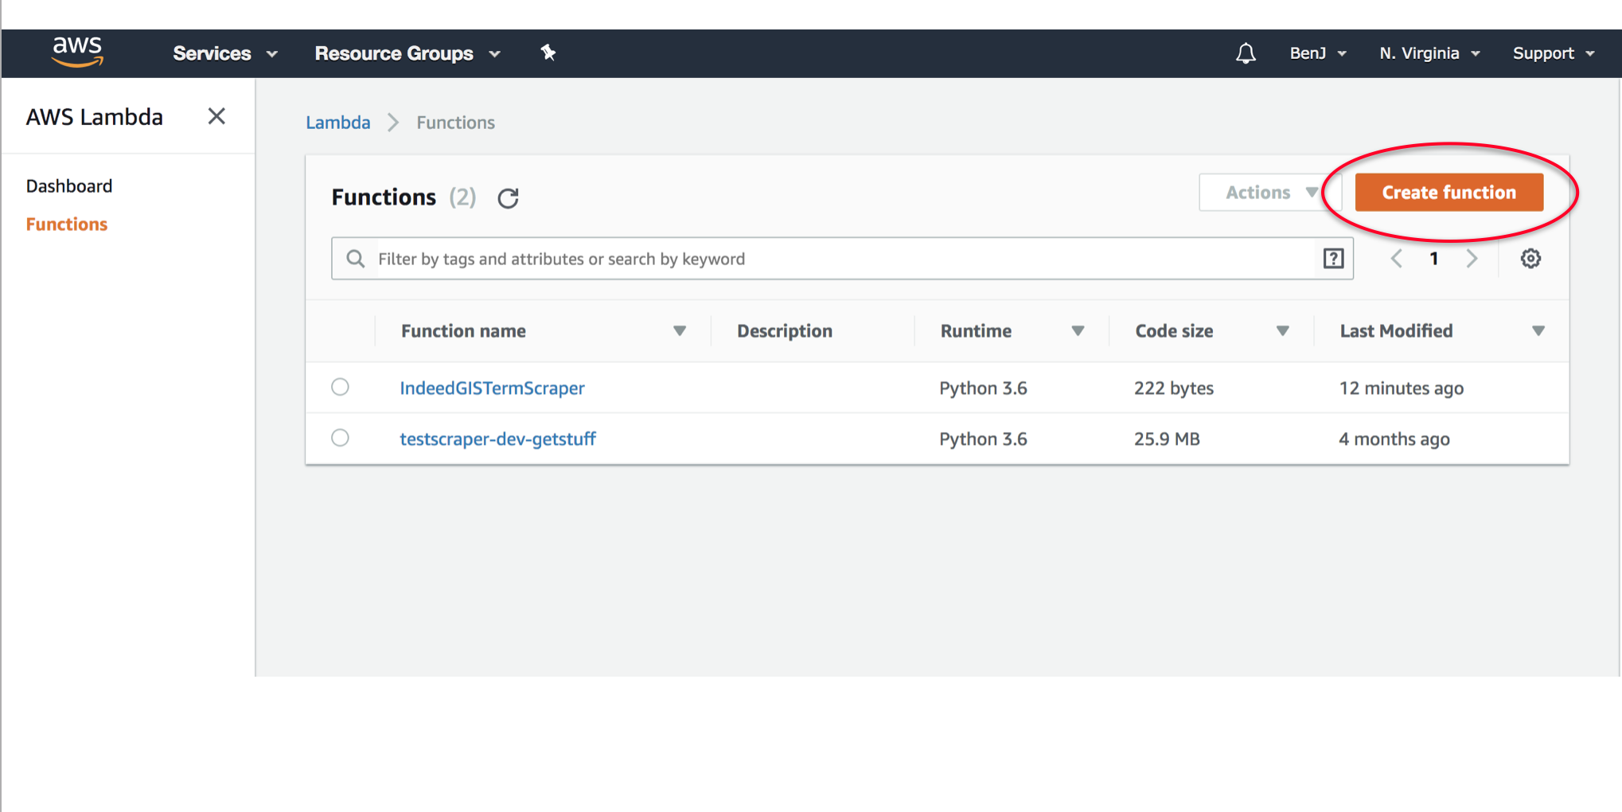The height and width of the screenshot is (812, 1622).
Task: Sort by Code size column arrow
Action: (1282, 331)
